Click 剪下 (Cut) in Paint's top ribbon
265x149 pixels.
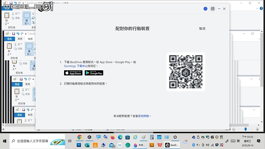[16, 14]
